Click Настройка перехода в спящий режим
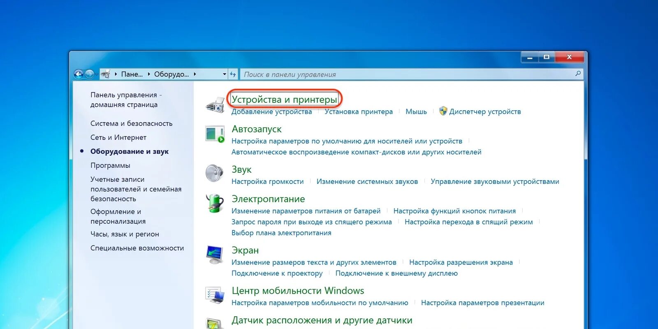This screenshot has height=329, width=658. coord(468,222)
